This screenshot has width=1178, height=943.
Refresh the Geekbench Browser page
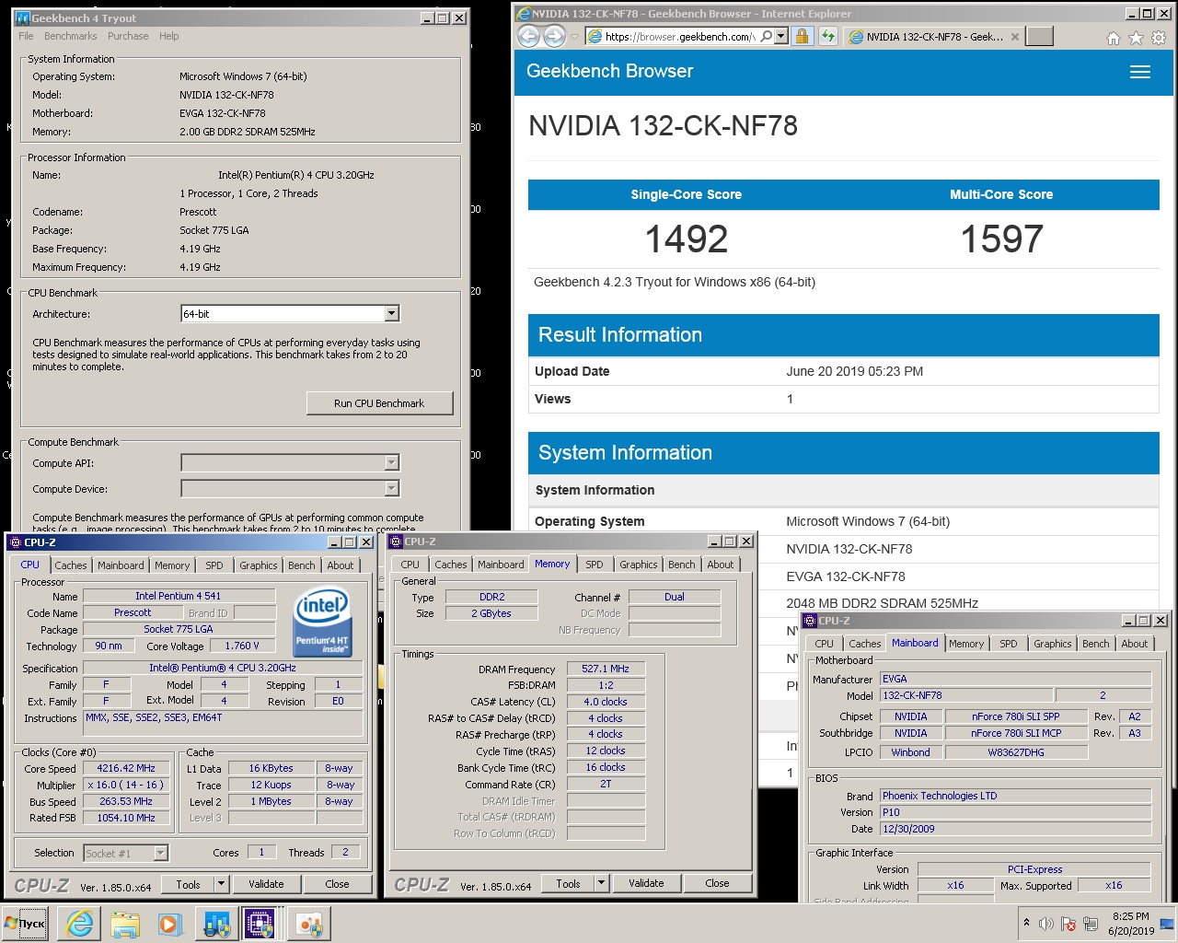828,36
